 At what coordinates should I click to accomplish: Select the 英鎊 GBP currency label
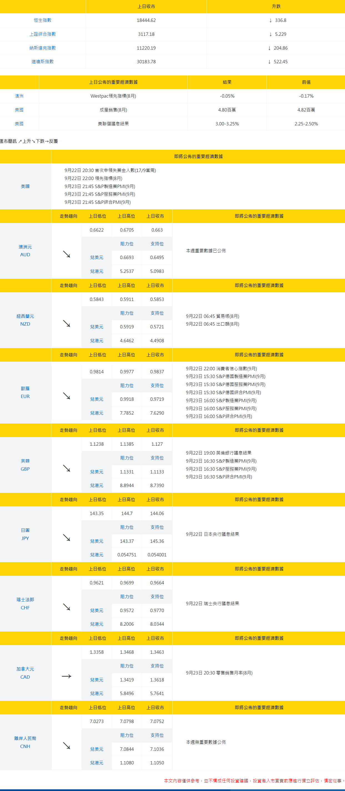(25, 465)
